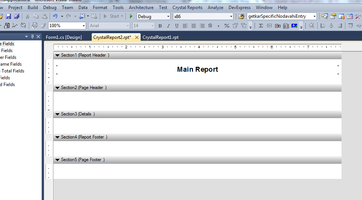Close the CrystalReport2.rpt tab

click(x=137, y=37)
